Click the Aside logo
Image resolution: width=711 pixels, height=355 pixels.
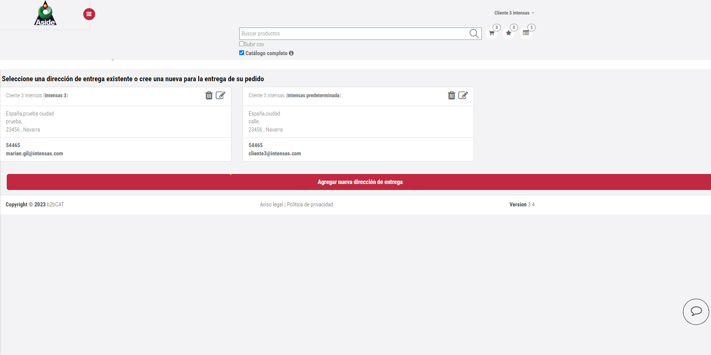point(45,14)
